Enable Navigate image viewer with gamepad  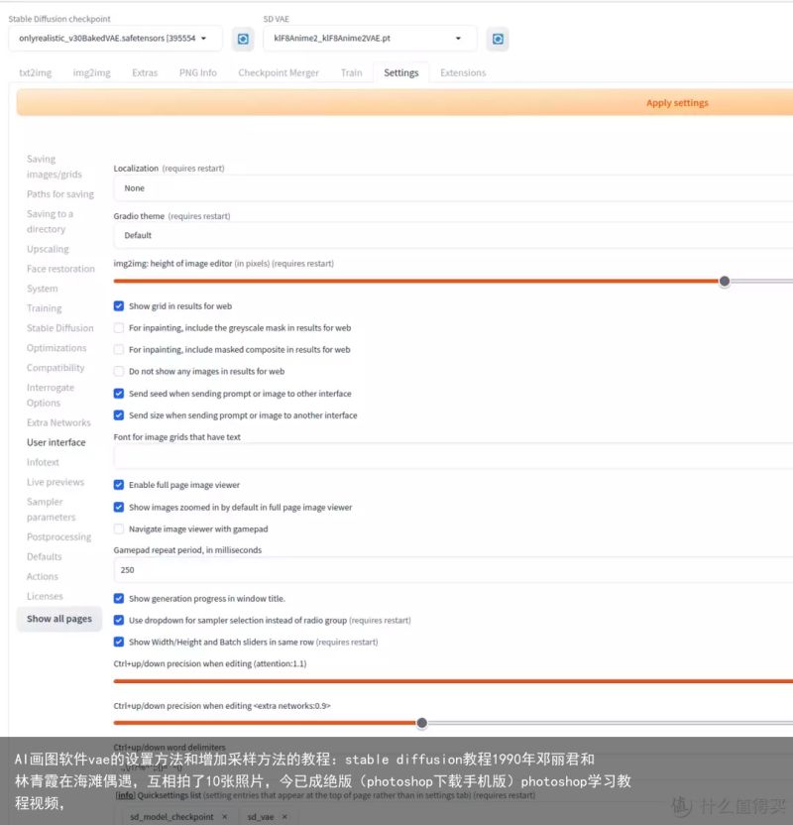point(119,529)
